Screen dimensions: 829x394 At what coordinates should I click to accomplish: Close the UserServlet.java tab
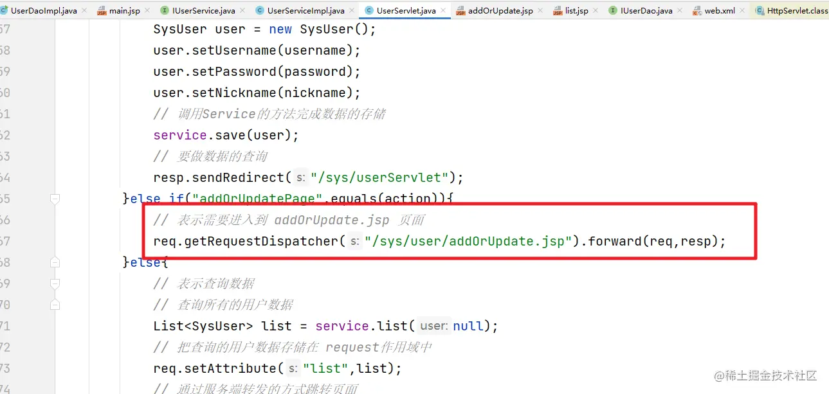coord(443,11)
